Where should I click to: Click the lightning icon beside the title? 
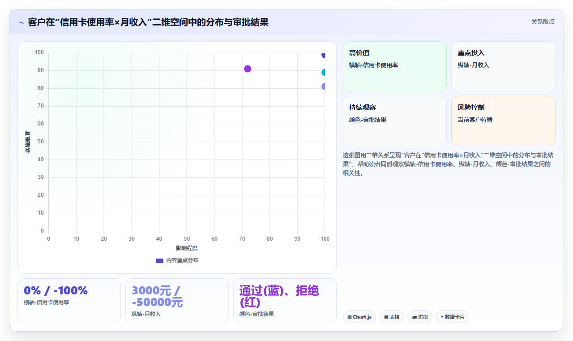pos(21,22)
